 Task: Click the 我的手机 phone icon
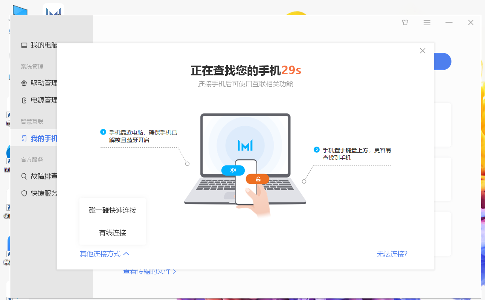click(x=24, y=139)
